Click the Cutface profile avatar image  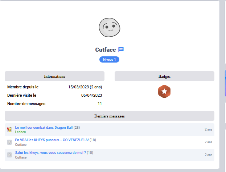click(110, 28)
